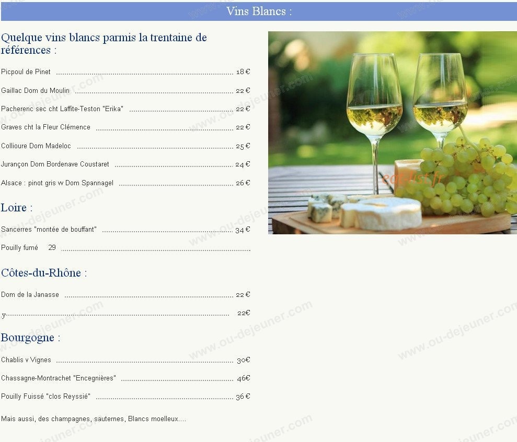Click the 18 € price of Picpoul de Pinet

pos(243,71)
